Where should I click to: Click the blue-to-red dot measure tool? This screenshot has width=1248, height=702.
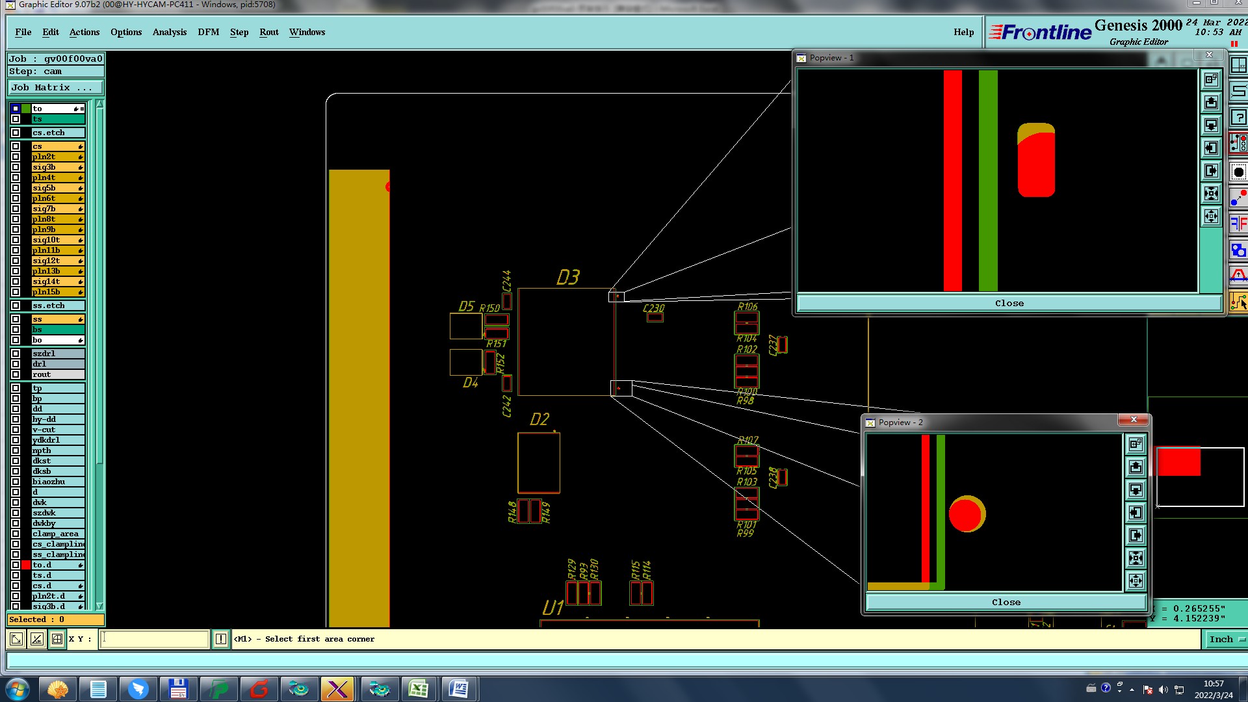pyautogui.click(x=1238, y=198)
